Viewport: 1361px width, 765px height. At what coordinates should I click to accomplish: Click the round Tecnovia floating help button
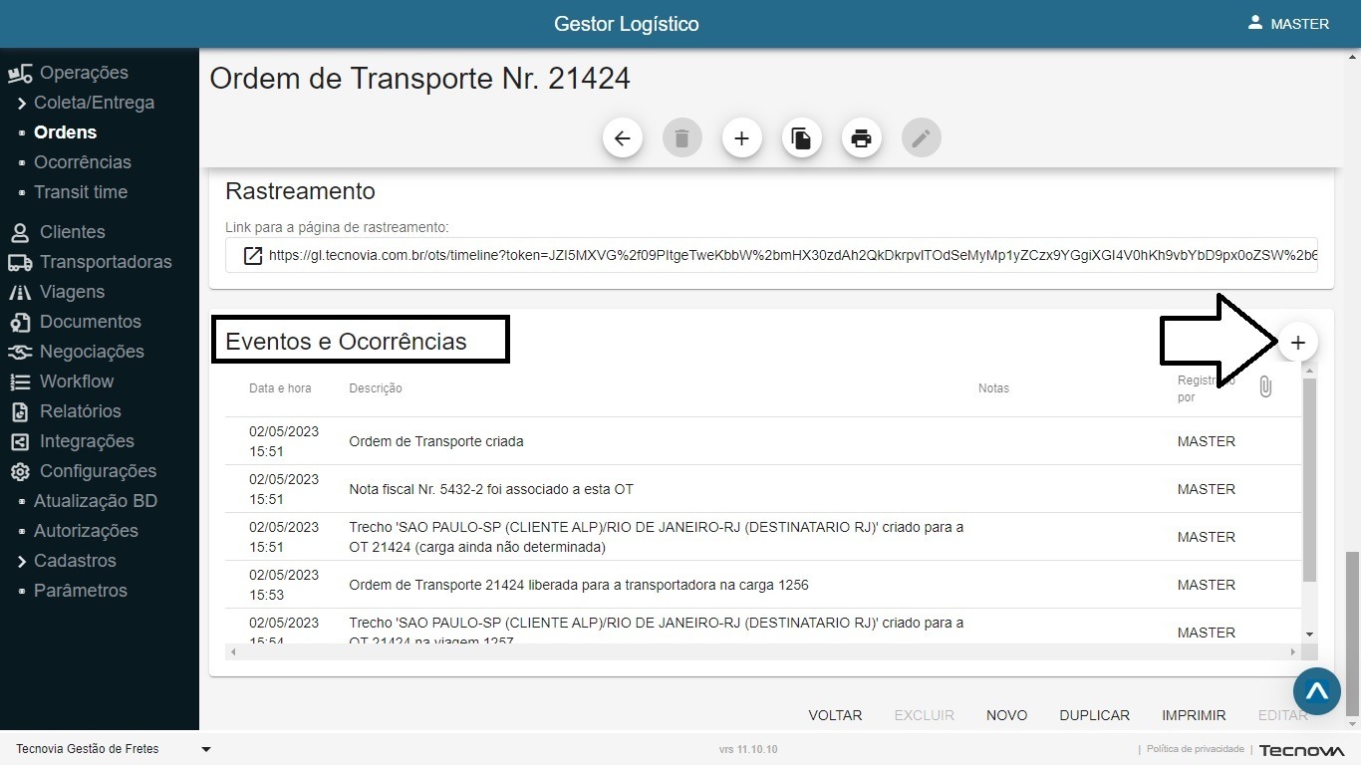point(1316,691)
